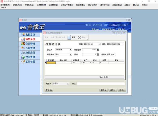
Task: Click 下一条 next record button
Action: (58, 37)
